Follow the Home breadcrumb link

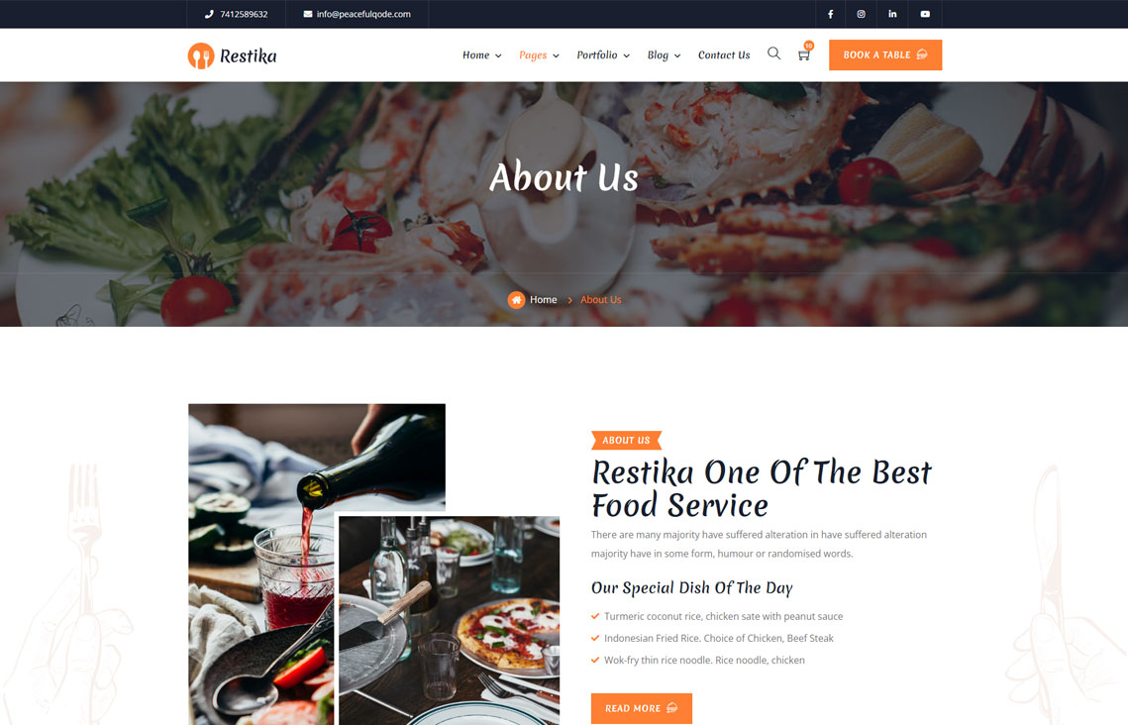click(x=543, y=300)
